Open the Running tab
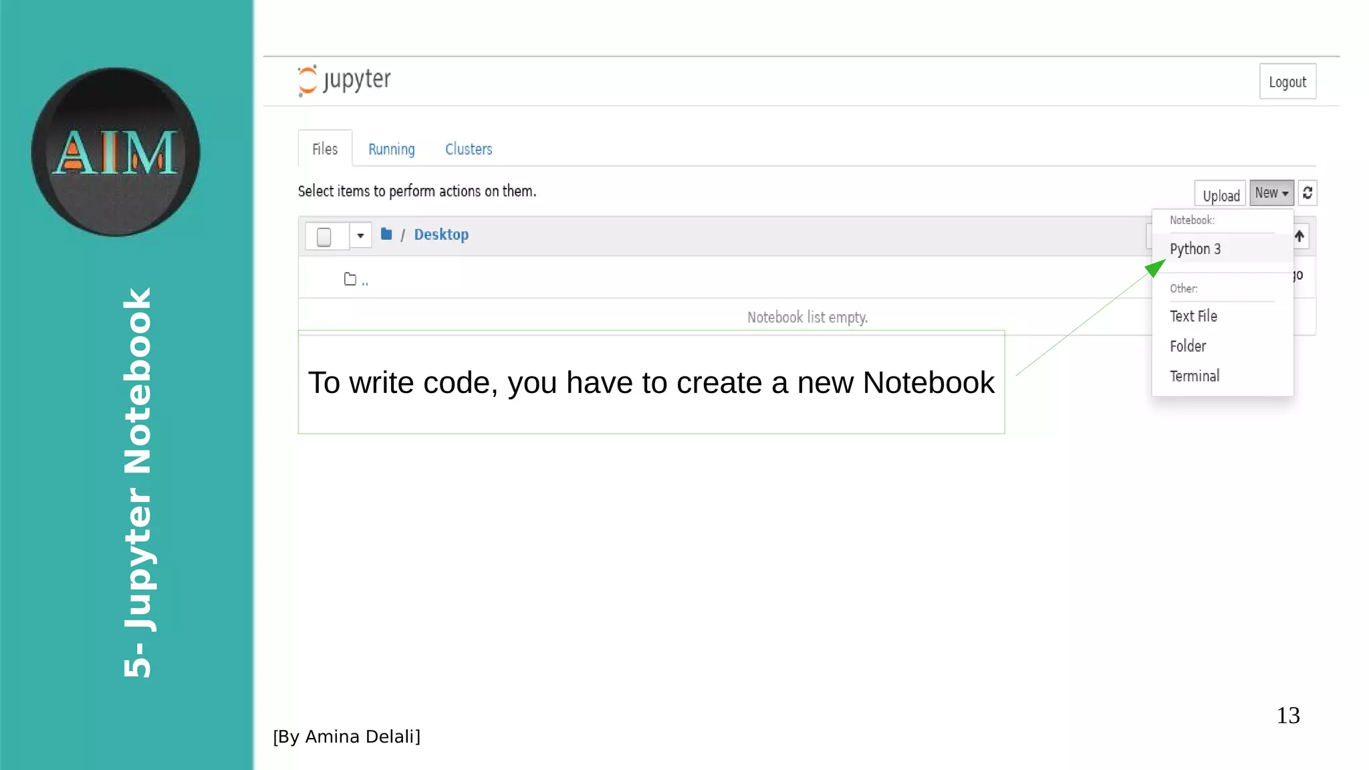Screen dimensions: 1369x770 click(391, 149)
